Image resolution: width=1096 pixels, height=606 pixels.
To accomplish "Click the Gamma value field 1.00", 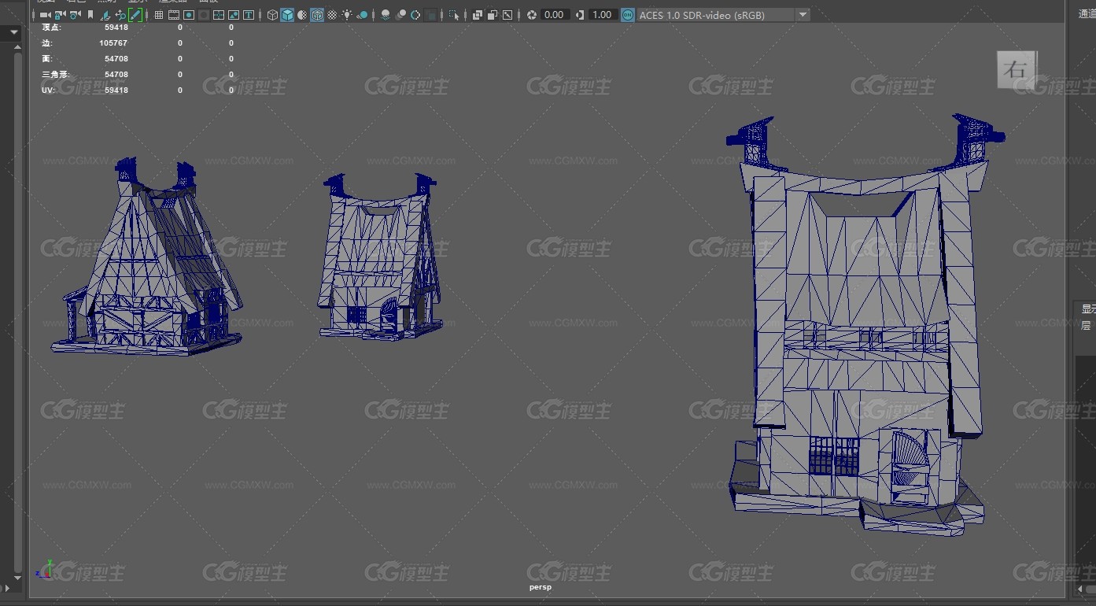I will click(602, 15).
